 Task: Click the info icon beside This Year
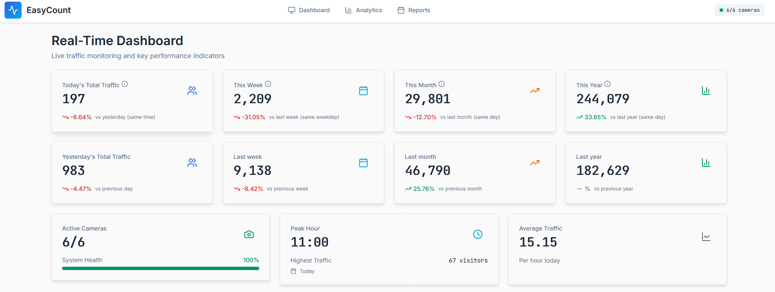607,84
